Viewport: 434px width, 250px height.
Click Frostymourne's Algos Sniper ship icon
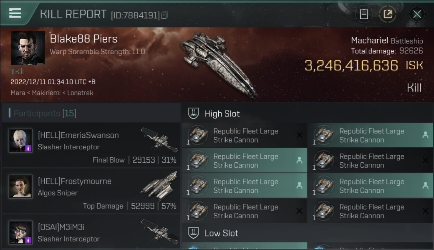click(160, 186)
